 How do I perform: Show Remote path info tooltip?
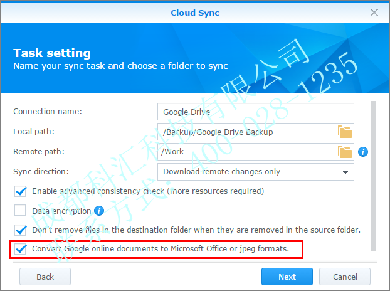click(362, 152)
